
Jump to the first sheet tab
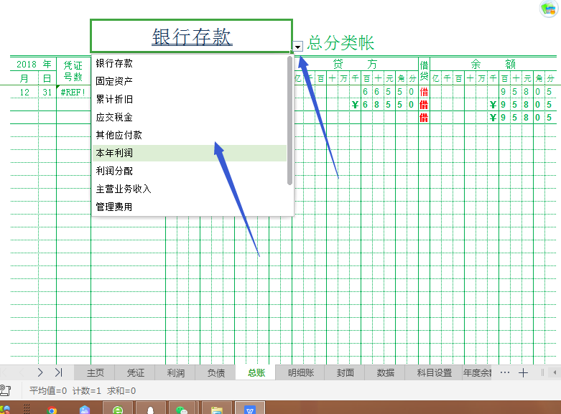(4, 372)
